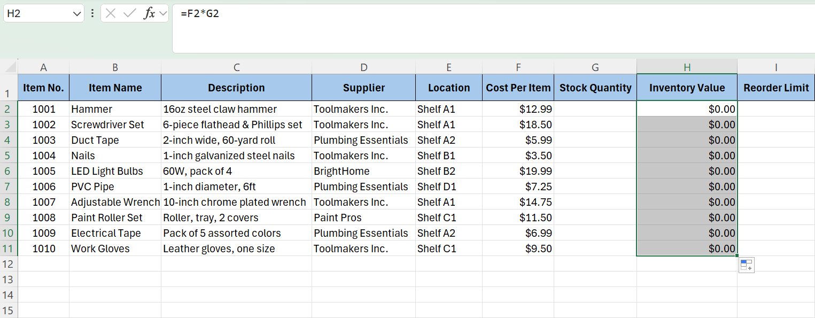Image resolution: width=815 pixels, height=318 pixels.
Task: Open the Auto Fill Options button
Action: (746, 265)
